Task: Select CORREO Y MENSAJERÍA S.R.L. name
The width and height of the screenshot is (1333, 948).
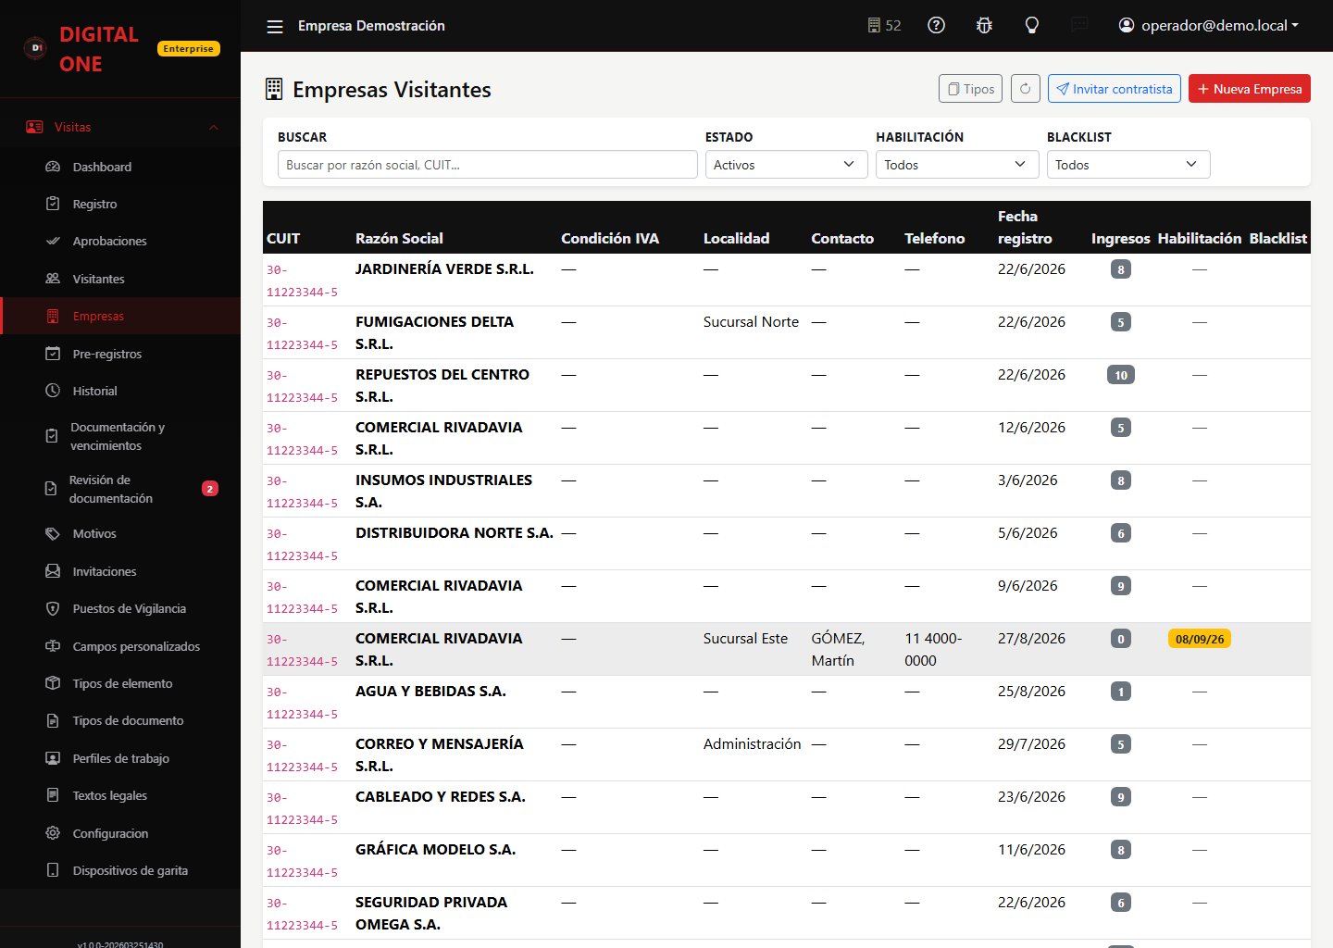Action: click(440, 755)
